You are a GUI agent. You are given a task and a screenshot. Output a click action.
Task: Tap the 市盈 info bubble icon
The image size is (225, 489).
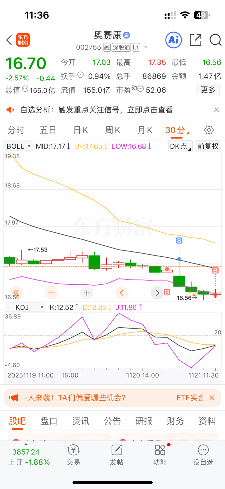[x=141, y=89]
